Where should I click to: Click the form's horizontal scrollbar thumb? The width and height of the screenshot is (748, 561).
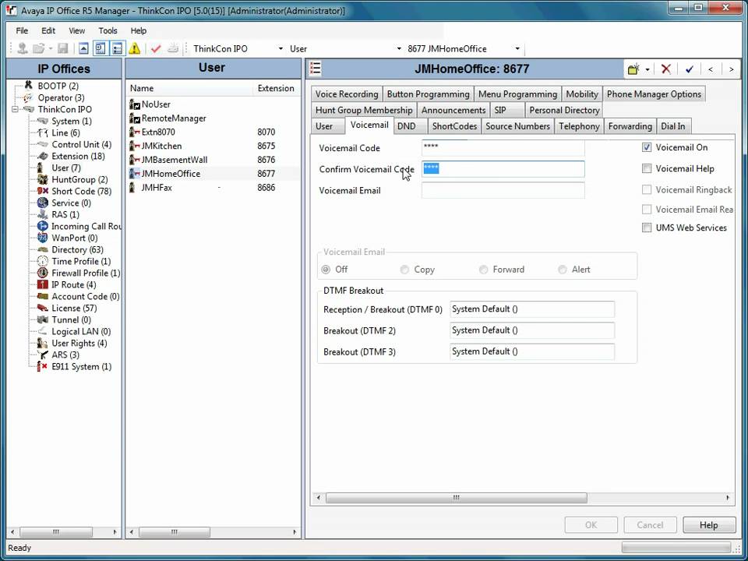[x=456, y=498]
